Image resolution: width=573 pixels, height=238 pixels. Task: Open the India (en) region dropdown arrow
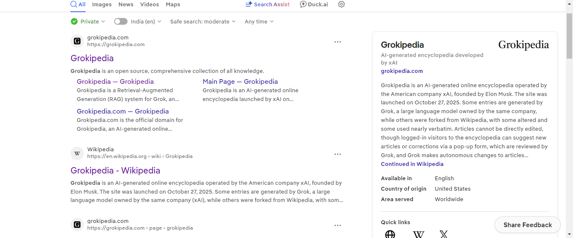click(x=159, y=21)
